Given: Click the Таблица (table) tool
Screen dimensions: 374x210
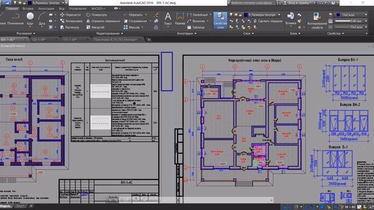Looking at the screenshot, I should [x=196, y=27].
